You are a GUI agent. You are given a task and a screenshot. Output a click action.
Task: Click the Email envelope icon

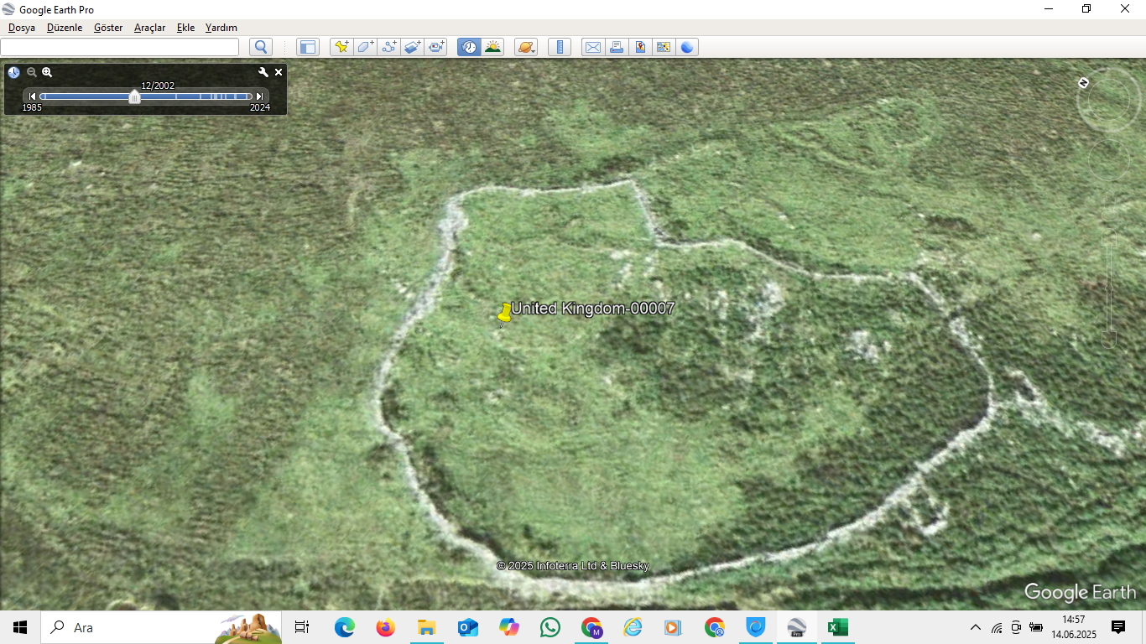click(x=593, y=47)
